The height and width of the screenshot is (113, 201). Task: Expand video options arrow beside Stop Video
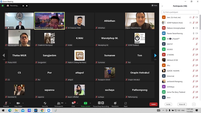pos(23,103)
